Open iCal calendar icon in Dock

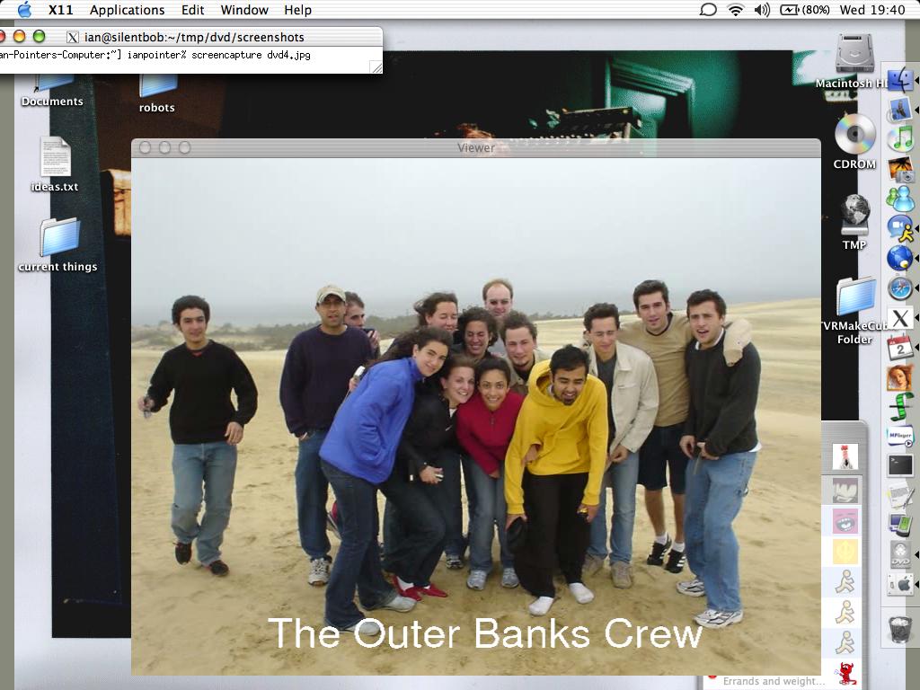tap(900, 347)
